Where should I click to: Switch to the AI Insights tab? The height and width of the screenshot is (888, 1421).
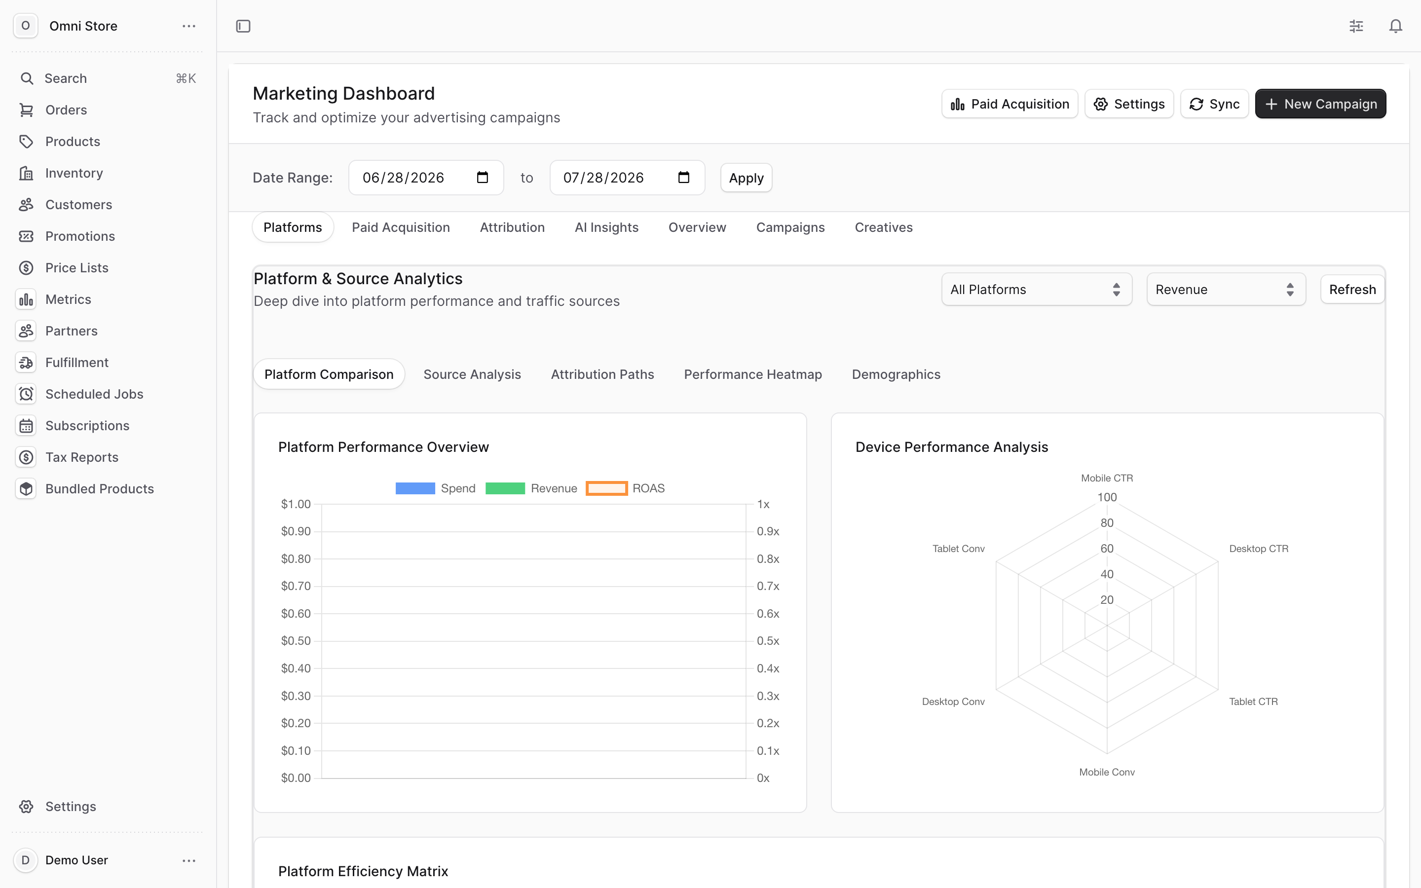(606, 227)
